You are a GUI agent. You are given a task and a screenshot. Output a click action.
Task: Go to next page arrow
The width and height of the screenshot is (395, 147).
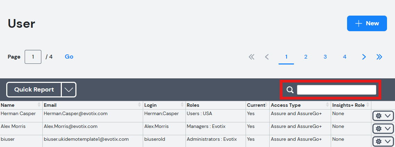click(364, 57)
